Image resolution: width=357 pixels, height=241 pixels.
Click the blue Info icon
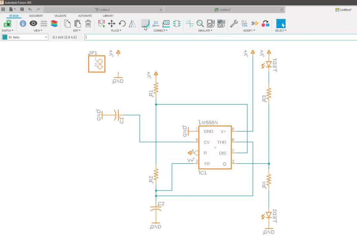click(x=23, y=24)
